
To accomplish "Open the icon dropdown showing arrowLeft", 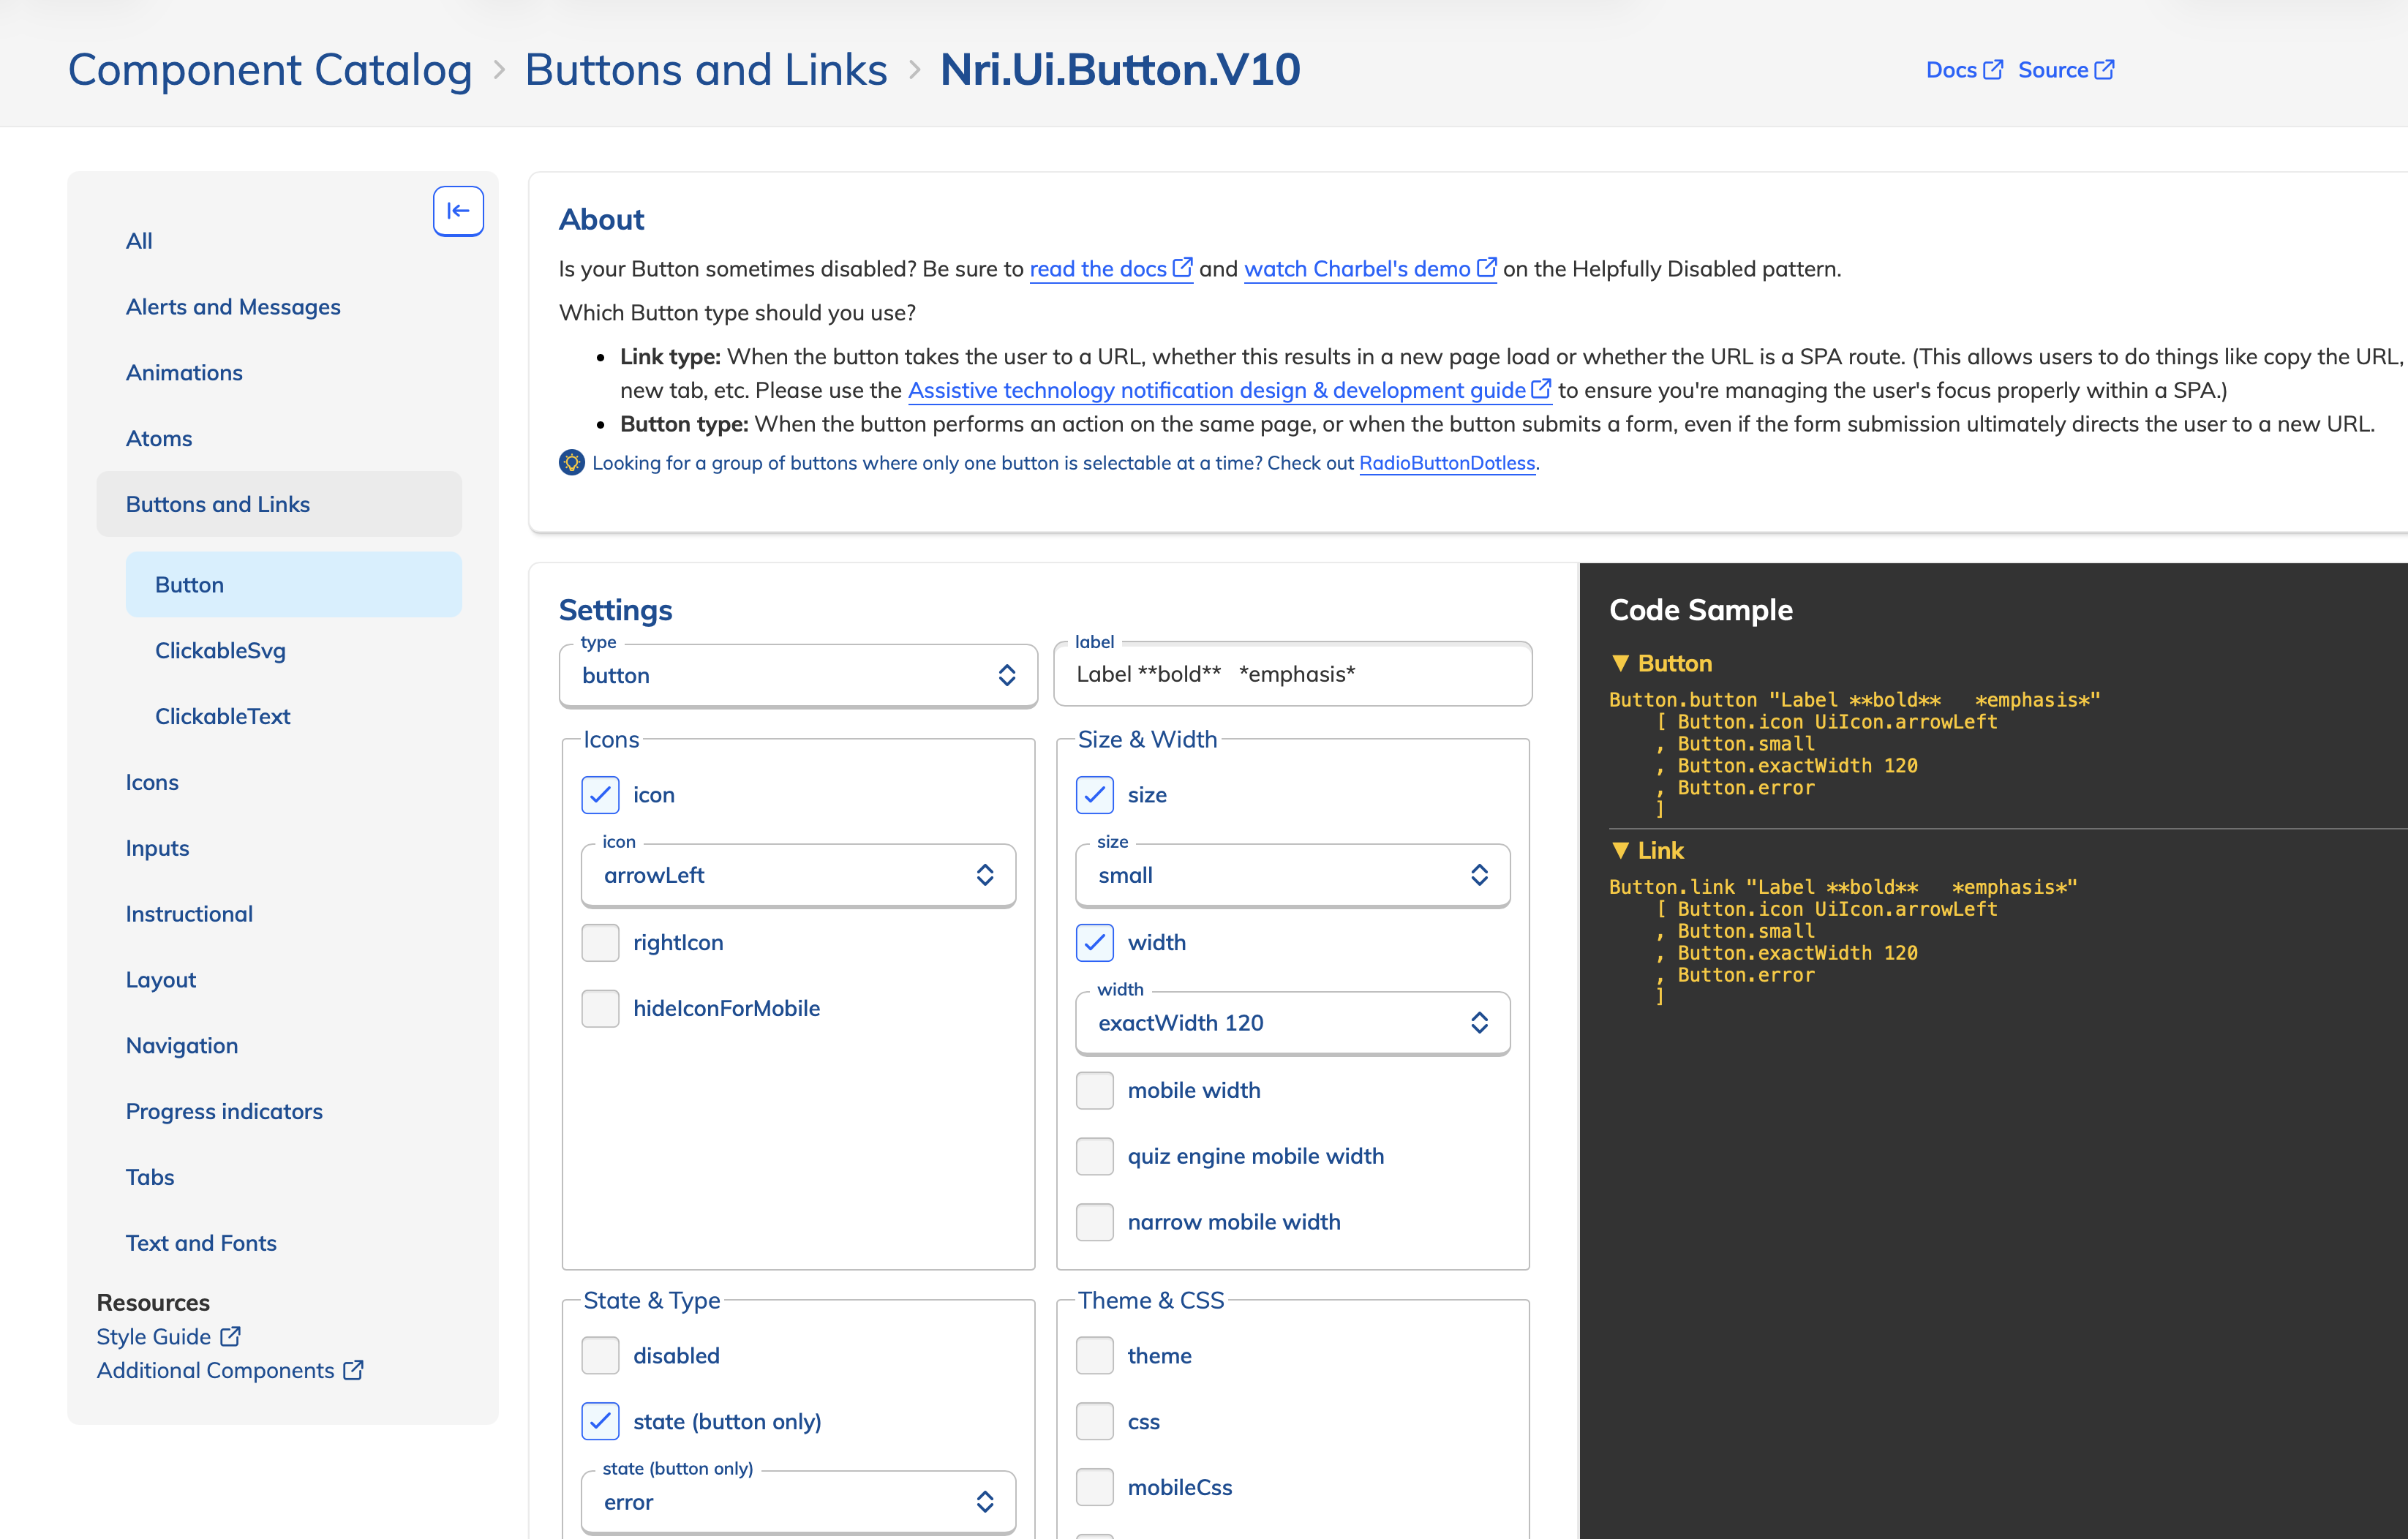I will pyautogui.click(x=797, y=875).
